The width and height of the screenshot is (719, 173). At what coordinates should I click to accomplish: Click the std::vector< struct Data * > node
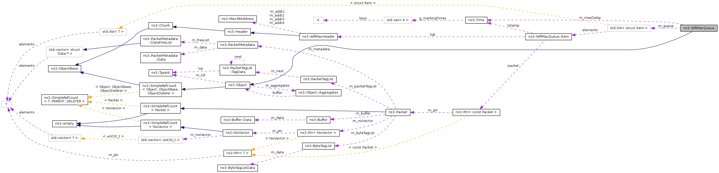click(64, 52)
